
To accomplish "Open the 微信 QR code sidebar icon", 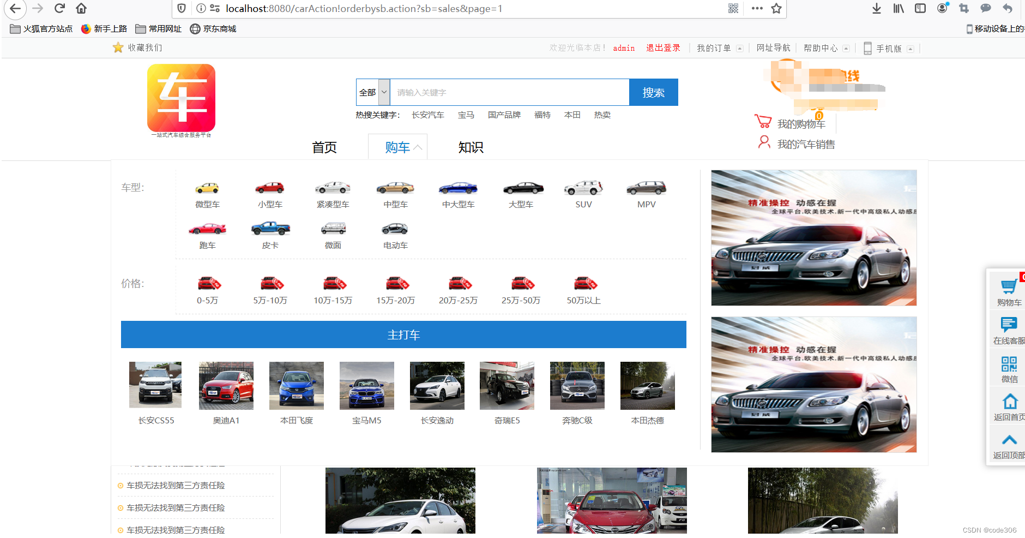I will pos(1009,363).
